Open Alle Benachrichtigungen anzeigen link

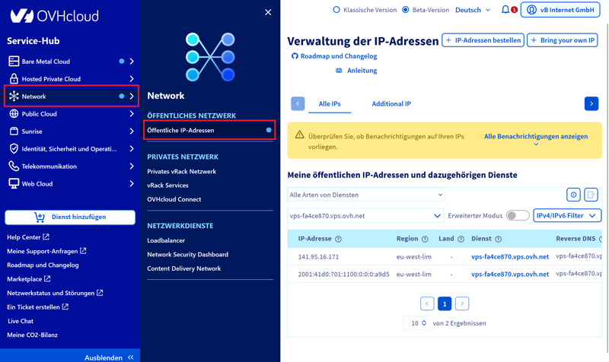536,137
